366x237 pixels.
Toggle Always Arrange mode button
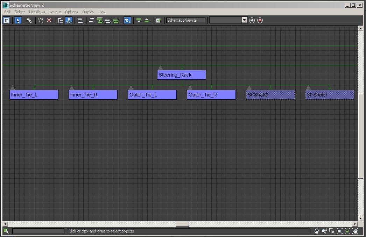(x=80, y=20)
